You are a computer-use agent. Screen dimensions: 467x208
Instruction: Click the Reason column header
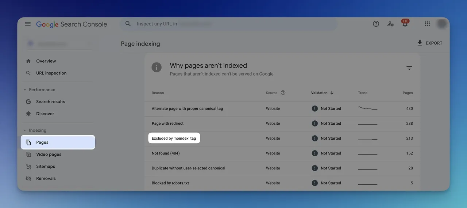[158, 93]
